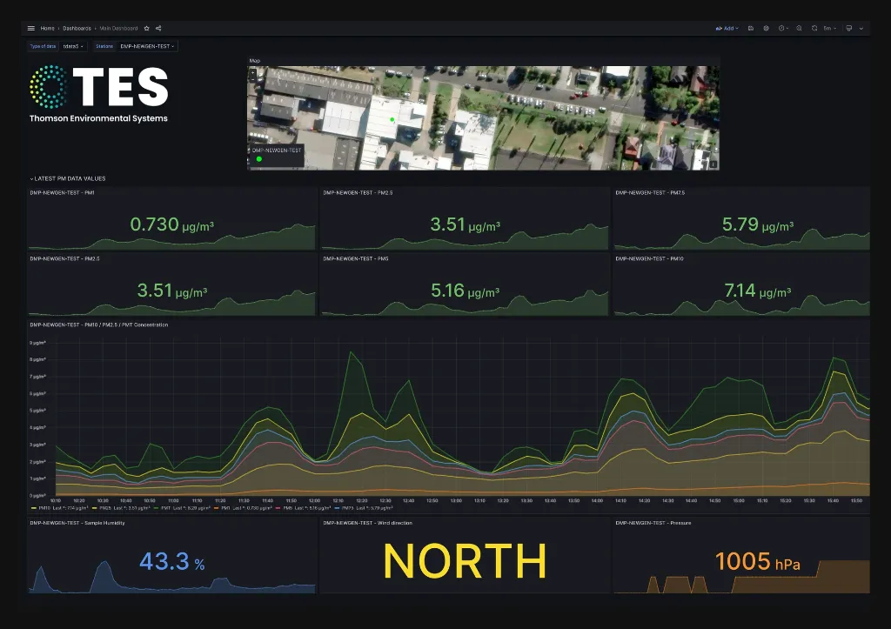Open the tdata5 Type of data dropdown
Screen dimensions: 891x629
click(73, 46)
